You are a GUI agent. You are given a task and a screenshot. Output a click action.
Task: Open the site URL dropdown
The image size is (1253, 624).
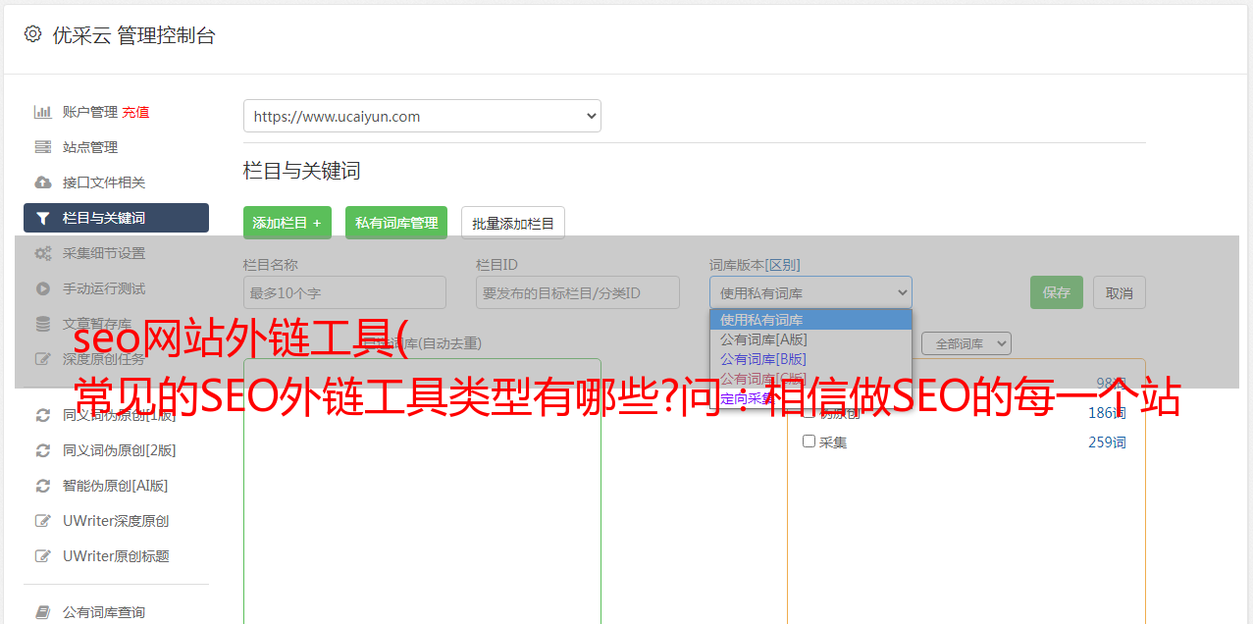pos(422,116)
